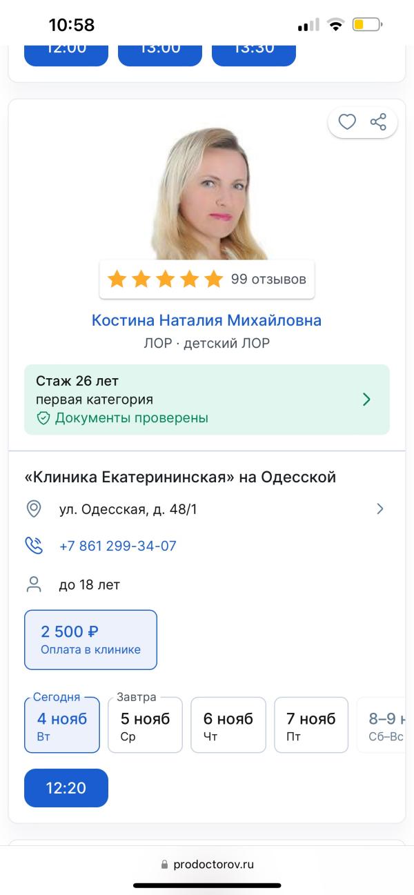Image resolution: width=414 pixels, height=895 pixels.
Task: Tap the share icon on the doctor card
Action: [x=378, y=121]
